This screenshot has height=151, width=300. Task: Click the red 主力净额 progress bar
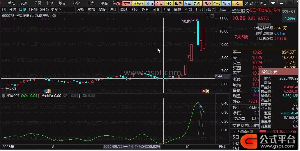coord(263,131)
